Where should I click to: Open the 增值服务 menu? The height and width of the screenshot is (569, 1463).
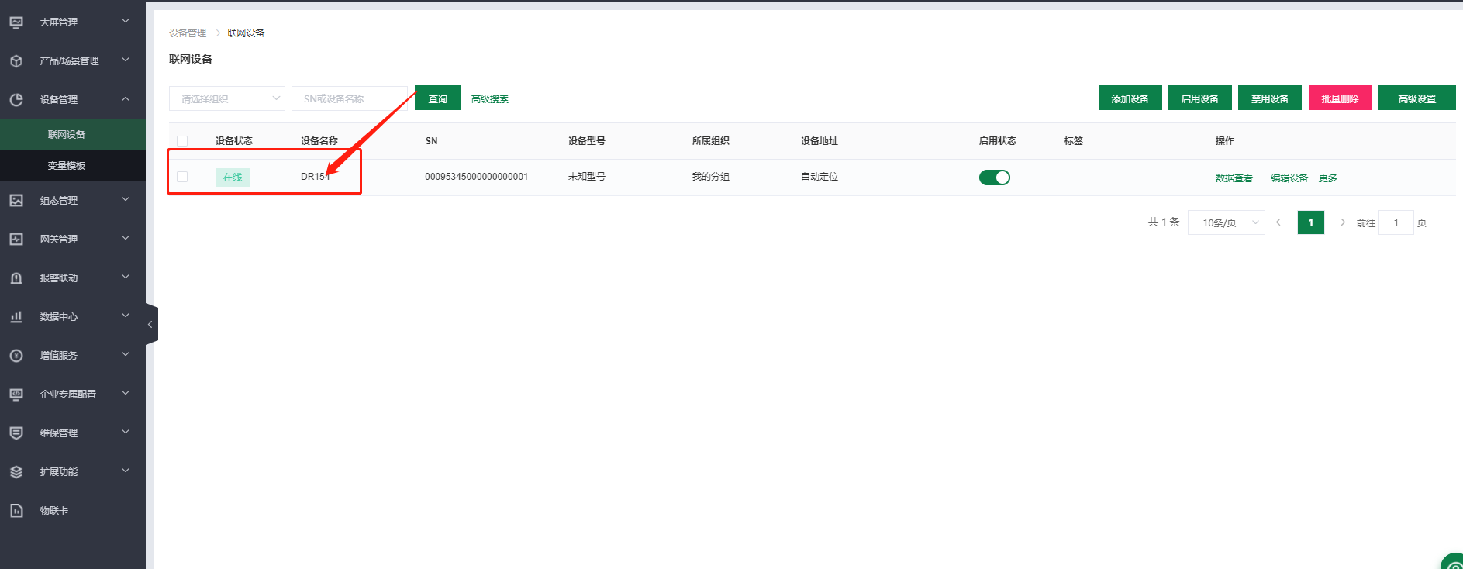(x=73, y=355)
